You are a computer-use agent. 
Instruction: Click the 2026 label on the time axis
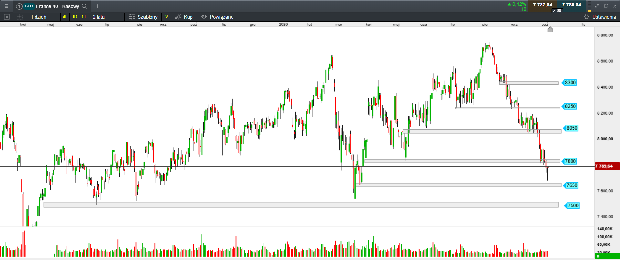point(283,24)
